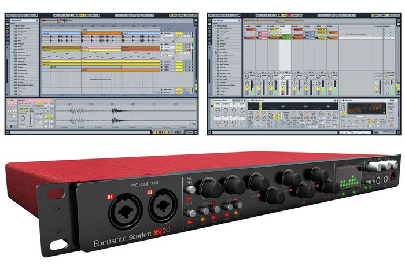
Task: Click the yellow Arrangement View selector, arrangement window
Action: [x=196, y=20]
